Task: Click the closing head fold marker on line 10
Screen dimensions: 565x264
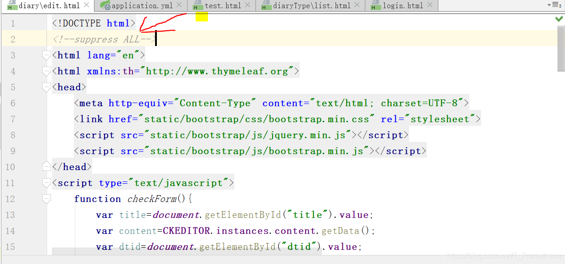Action: pyautogui.click(x=46, y=167)
